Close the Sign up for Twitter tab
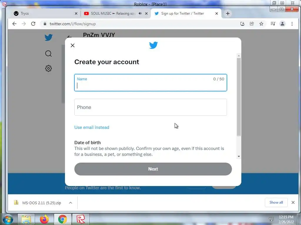Viewport: 301px width, 225px height. [x=217, y=13]
